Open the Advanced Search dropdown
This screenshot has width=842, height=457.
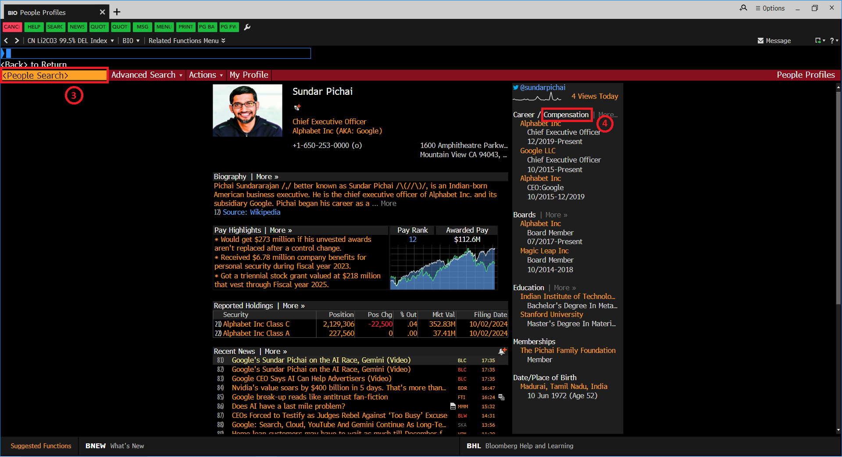tap(146, 75)
